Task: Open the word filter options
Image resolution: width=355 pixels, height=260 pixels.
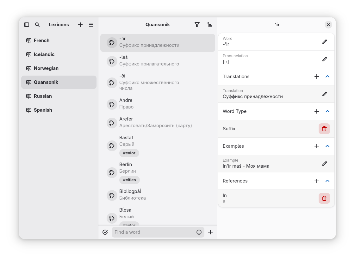Action: [197, 25]
